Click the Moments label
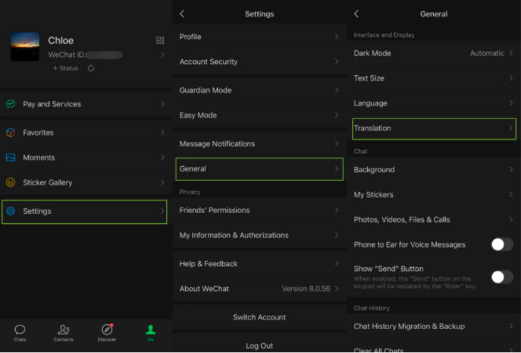Viewport: 521px width, 353px height. tap(39, 157)
